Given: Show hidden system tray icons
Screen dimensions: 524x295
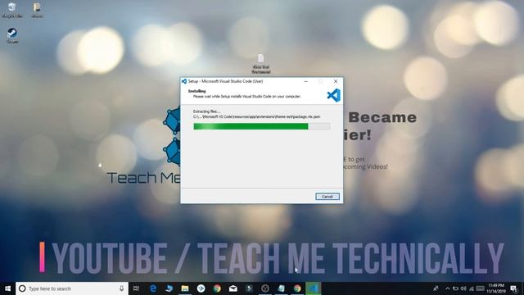Looking at the screenshot, I should point(448,288).
